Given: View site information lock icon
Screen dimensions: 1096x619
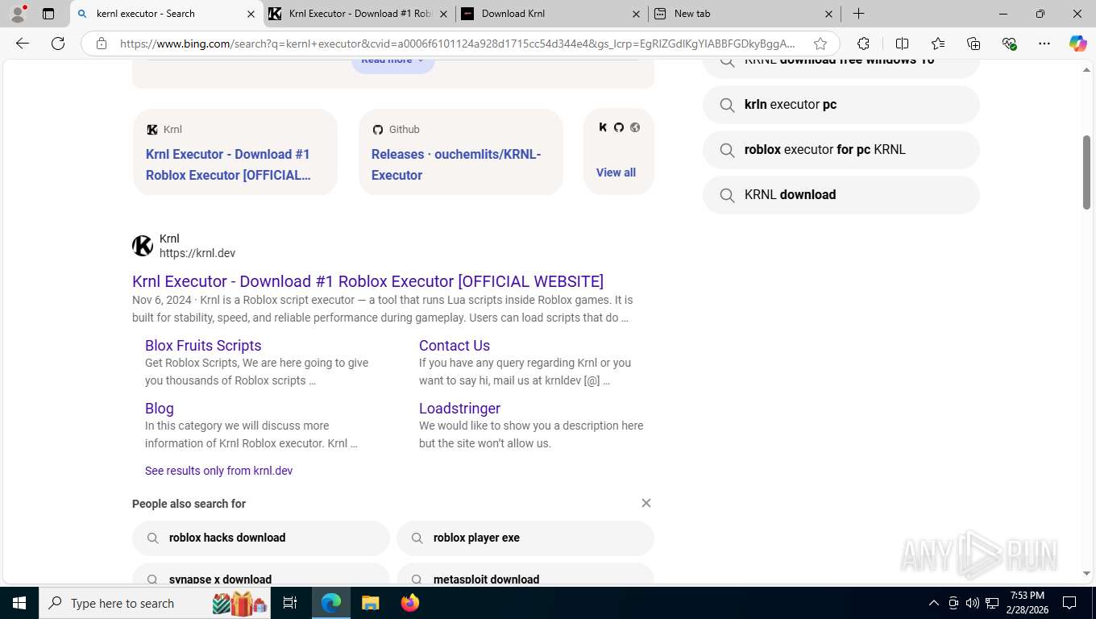Looking at the screenshot, I should click(102, 44).
